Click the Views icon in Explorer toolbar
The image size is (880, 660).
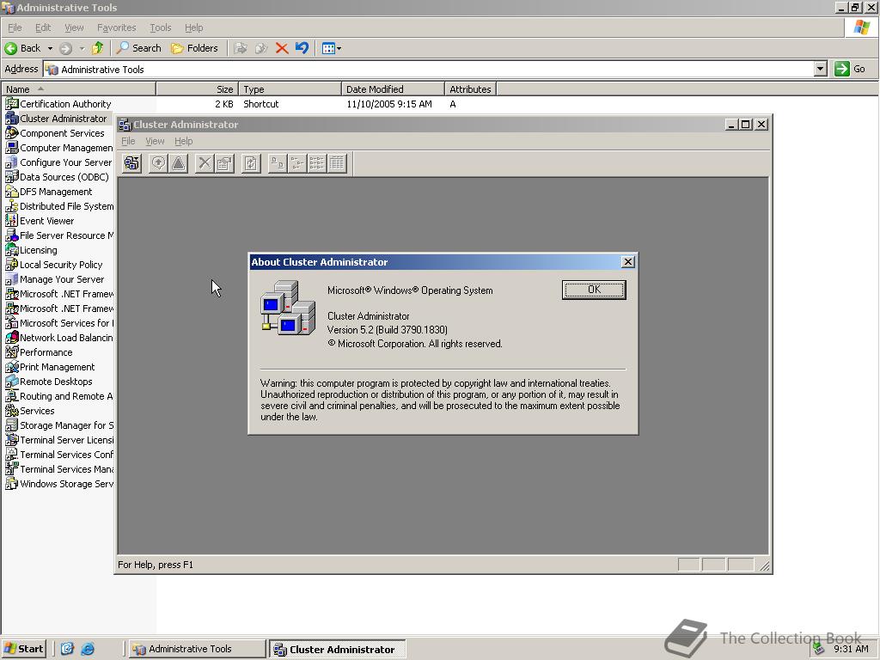point(328,48)
